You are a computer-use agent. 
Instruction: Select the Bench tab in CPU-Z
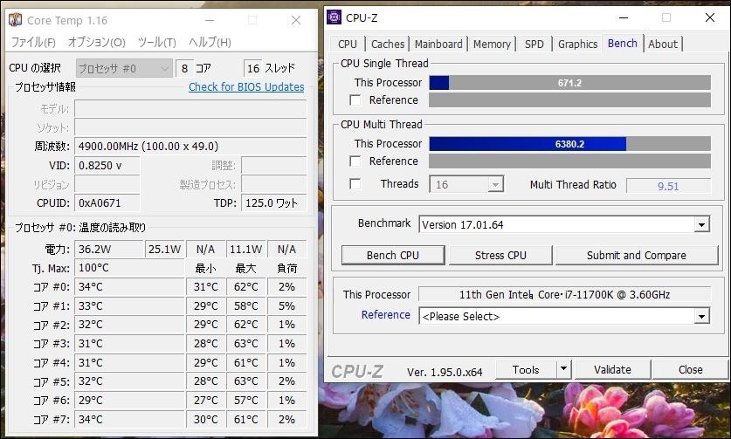click(623, 44)
